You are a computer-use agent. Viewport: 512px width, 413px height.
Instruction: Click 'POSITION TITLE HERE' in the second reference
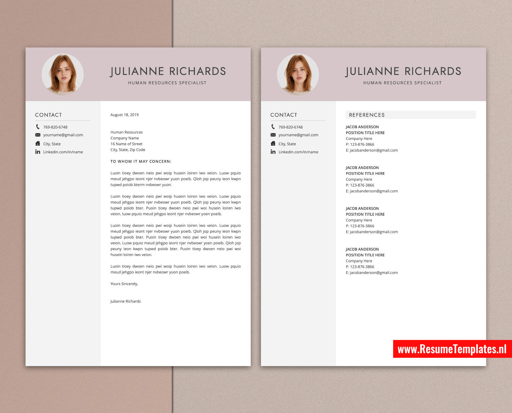pos(365,173)
